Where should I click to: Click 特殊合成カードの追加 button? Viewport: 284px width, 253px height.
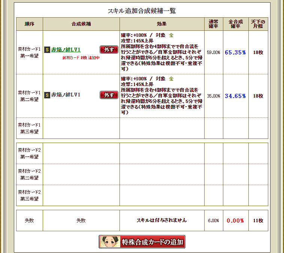142,242
